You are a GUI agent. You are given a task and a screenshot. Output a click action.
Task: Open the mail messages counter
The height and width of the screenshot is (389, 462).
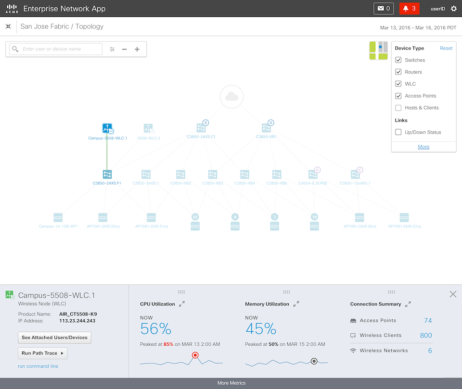point(384,9)
